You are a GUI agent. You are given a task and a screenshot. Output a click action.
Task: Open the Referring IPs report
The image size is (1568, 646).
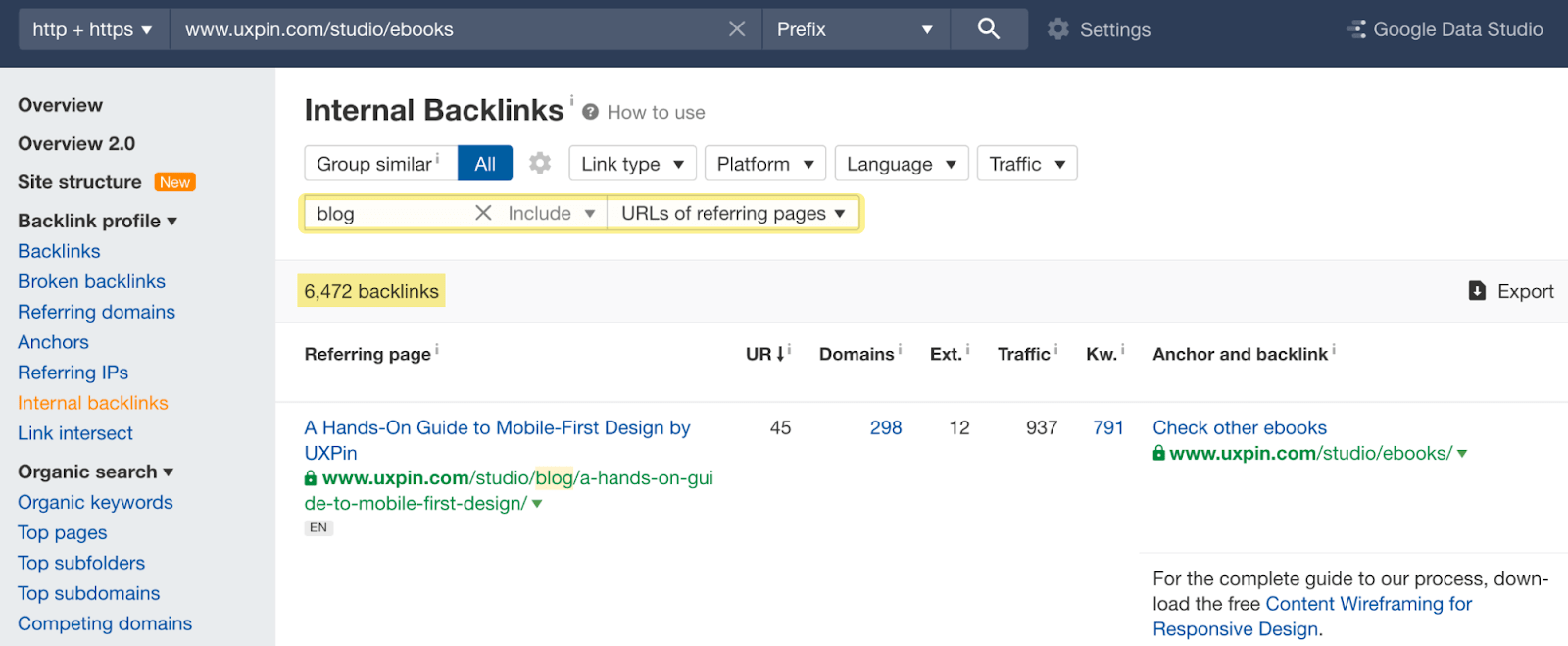[x=73, y=373]
